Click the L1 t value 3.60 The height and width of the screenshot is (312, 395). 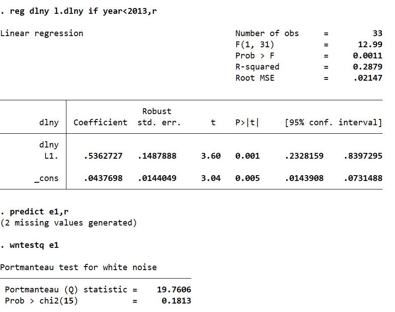pyautogui.click(x=211, y=156)
